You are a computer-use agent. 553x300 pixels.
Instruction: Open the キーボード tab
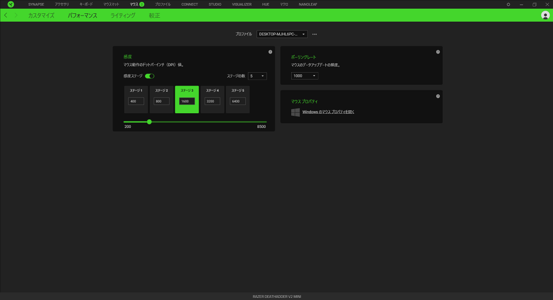click(86, 4)
